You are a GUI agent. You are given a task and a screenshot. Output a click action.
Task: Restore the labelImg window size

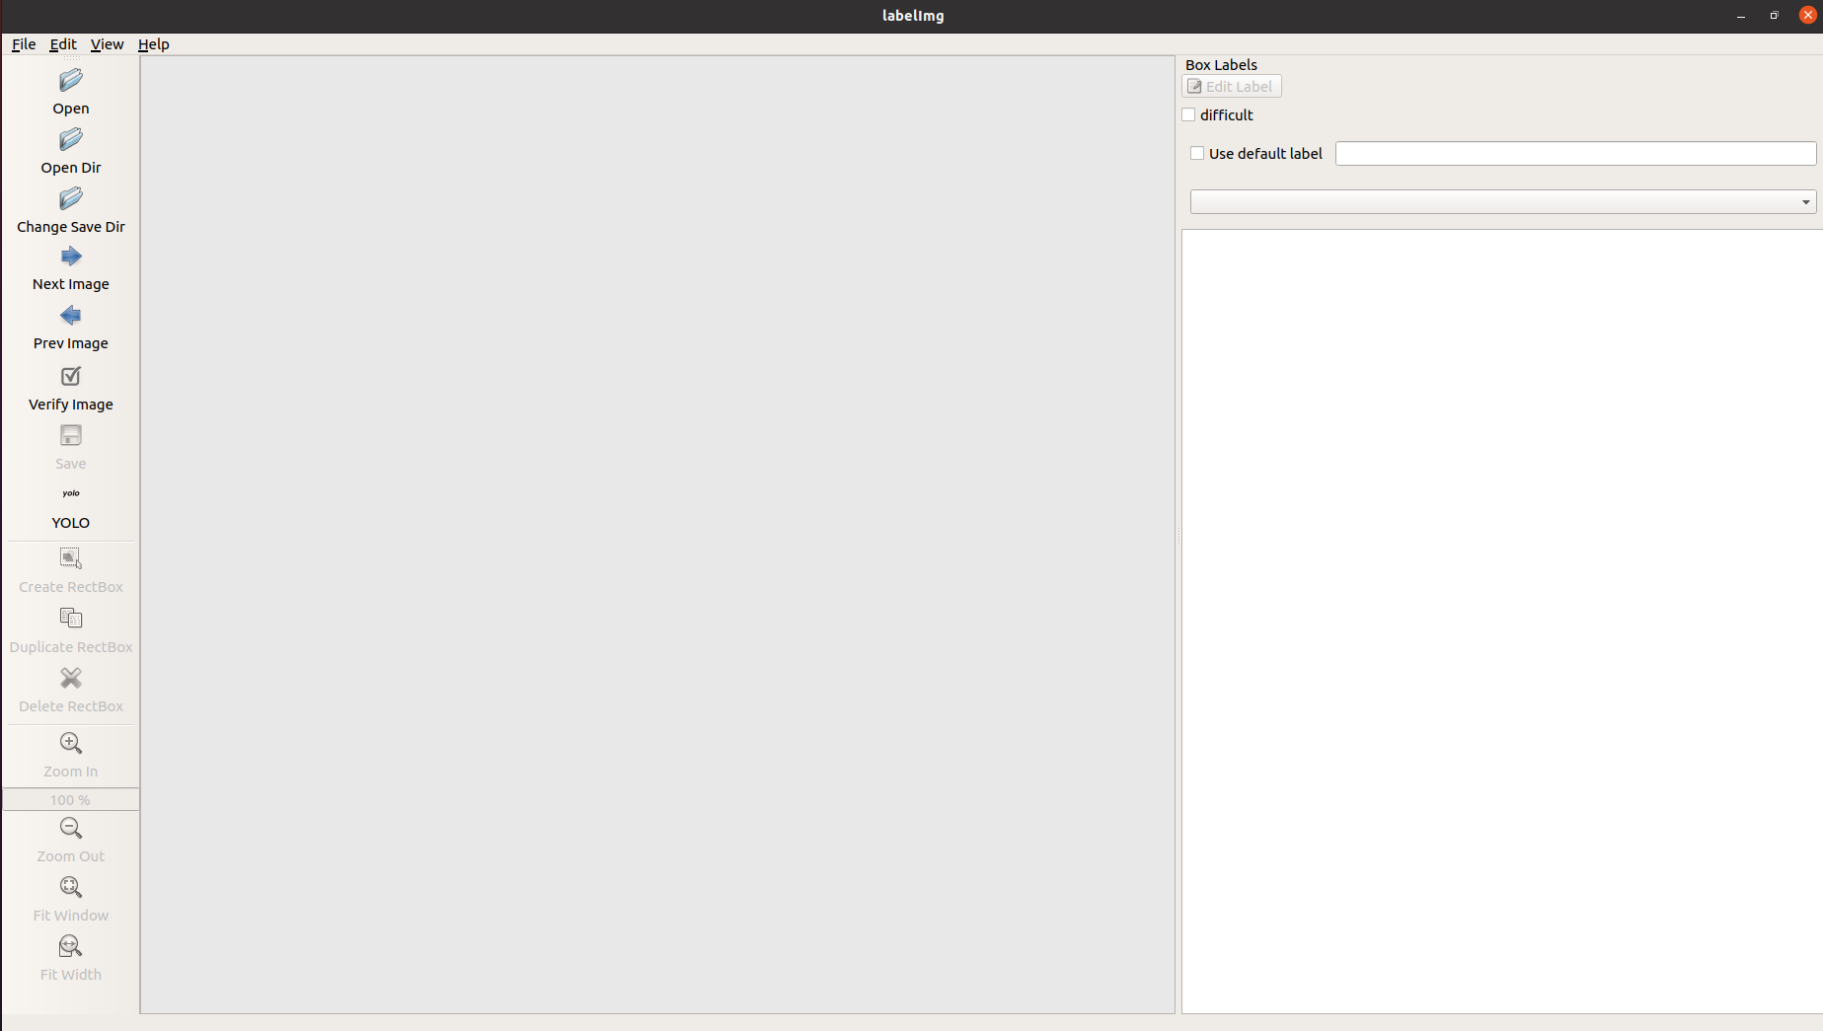(x=1774, y=16)
